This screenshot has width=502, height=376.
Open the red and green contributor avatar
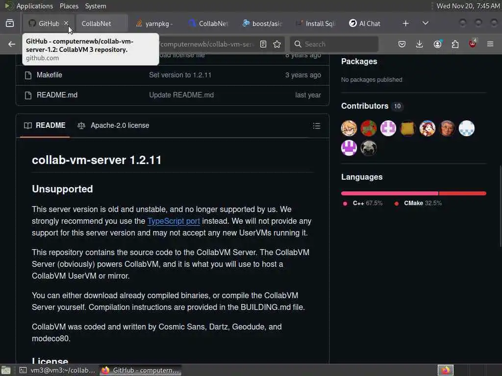click(369, 129)
